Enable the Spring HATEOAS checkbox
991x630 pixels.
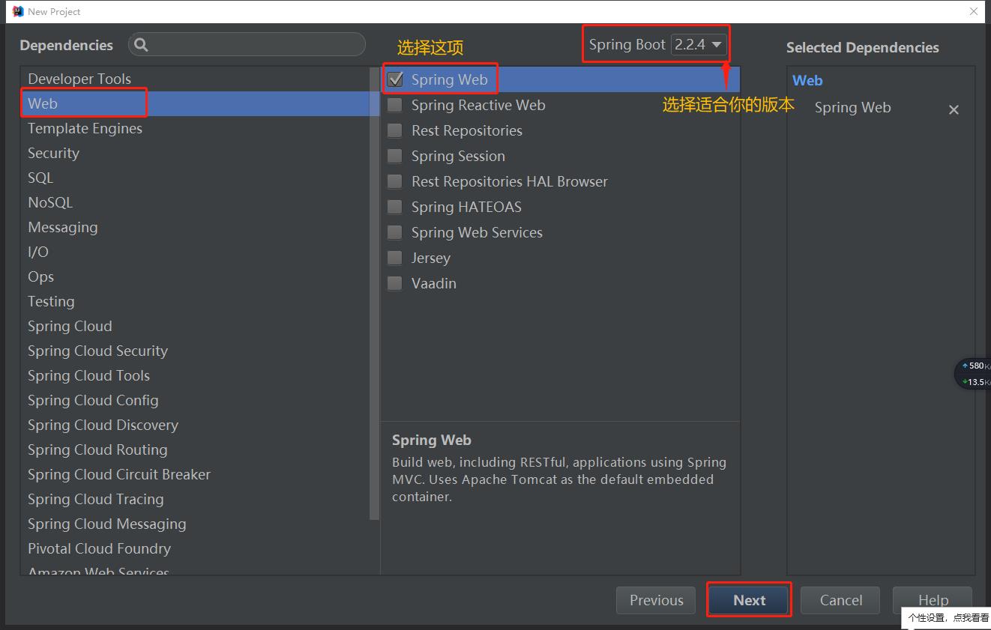coord(395,207)
